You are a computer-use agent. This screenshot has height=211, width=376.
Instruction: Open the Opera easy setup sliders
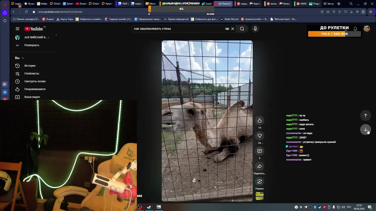[357, 12]
